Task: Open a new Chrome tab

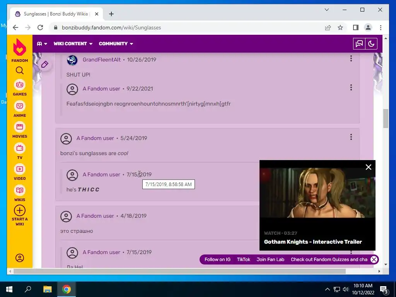Action: click(111, 14)
